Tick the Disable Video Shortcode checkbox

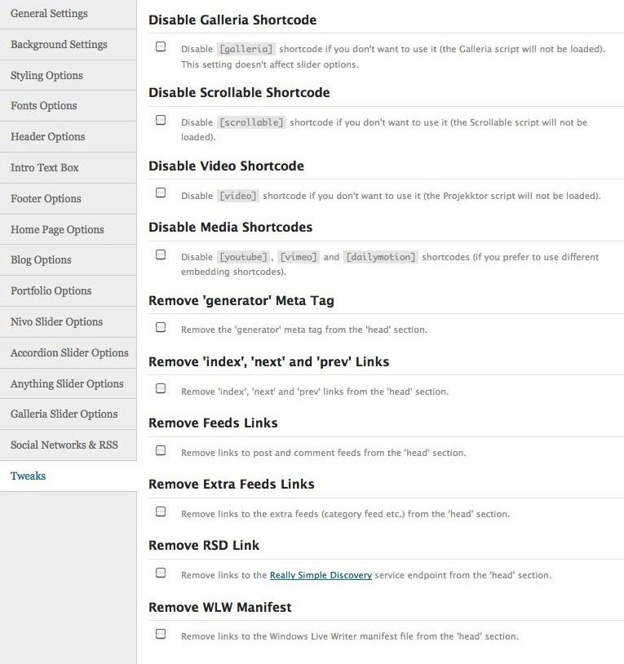pyautogui.click(x=161, y=194)
